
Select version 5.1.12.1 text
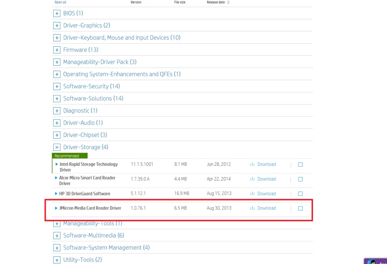click(x=138, y=193)
